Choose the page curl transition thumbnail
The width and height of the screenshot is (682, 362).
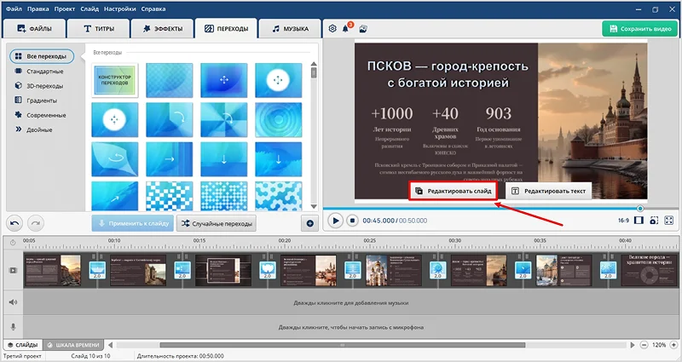click(115, 159)
